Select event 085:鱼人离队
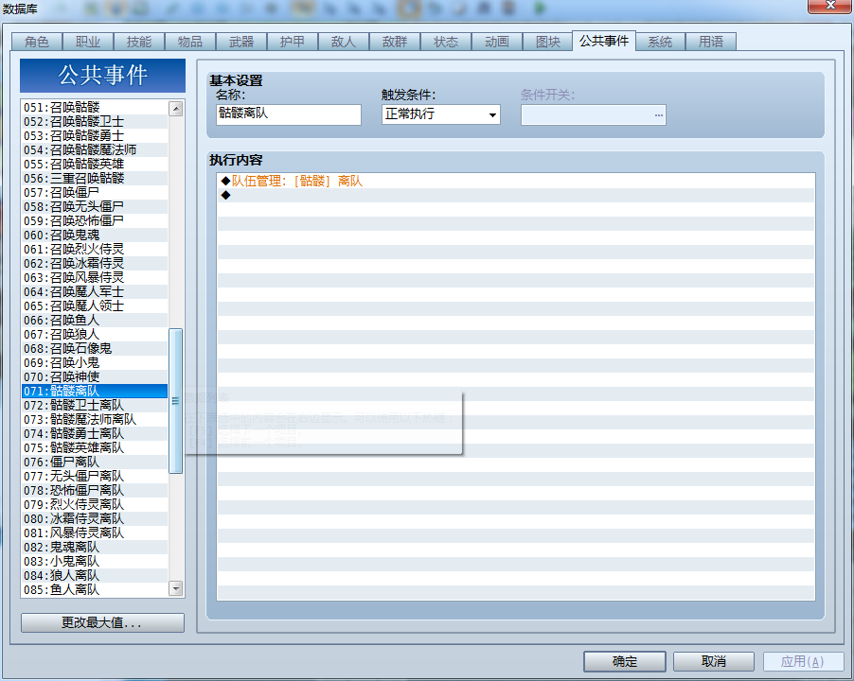Screen dimensions: 854x681 pyautogui.click(x=95, y=589)
